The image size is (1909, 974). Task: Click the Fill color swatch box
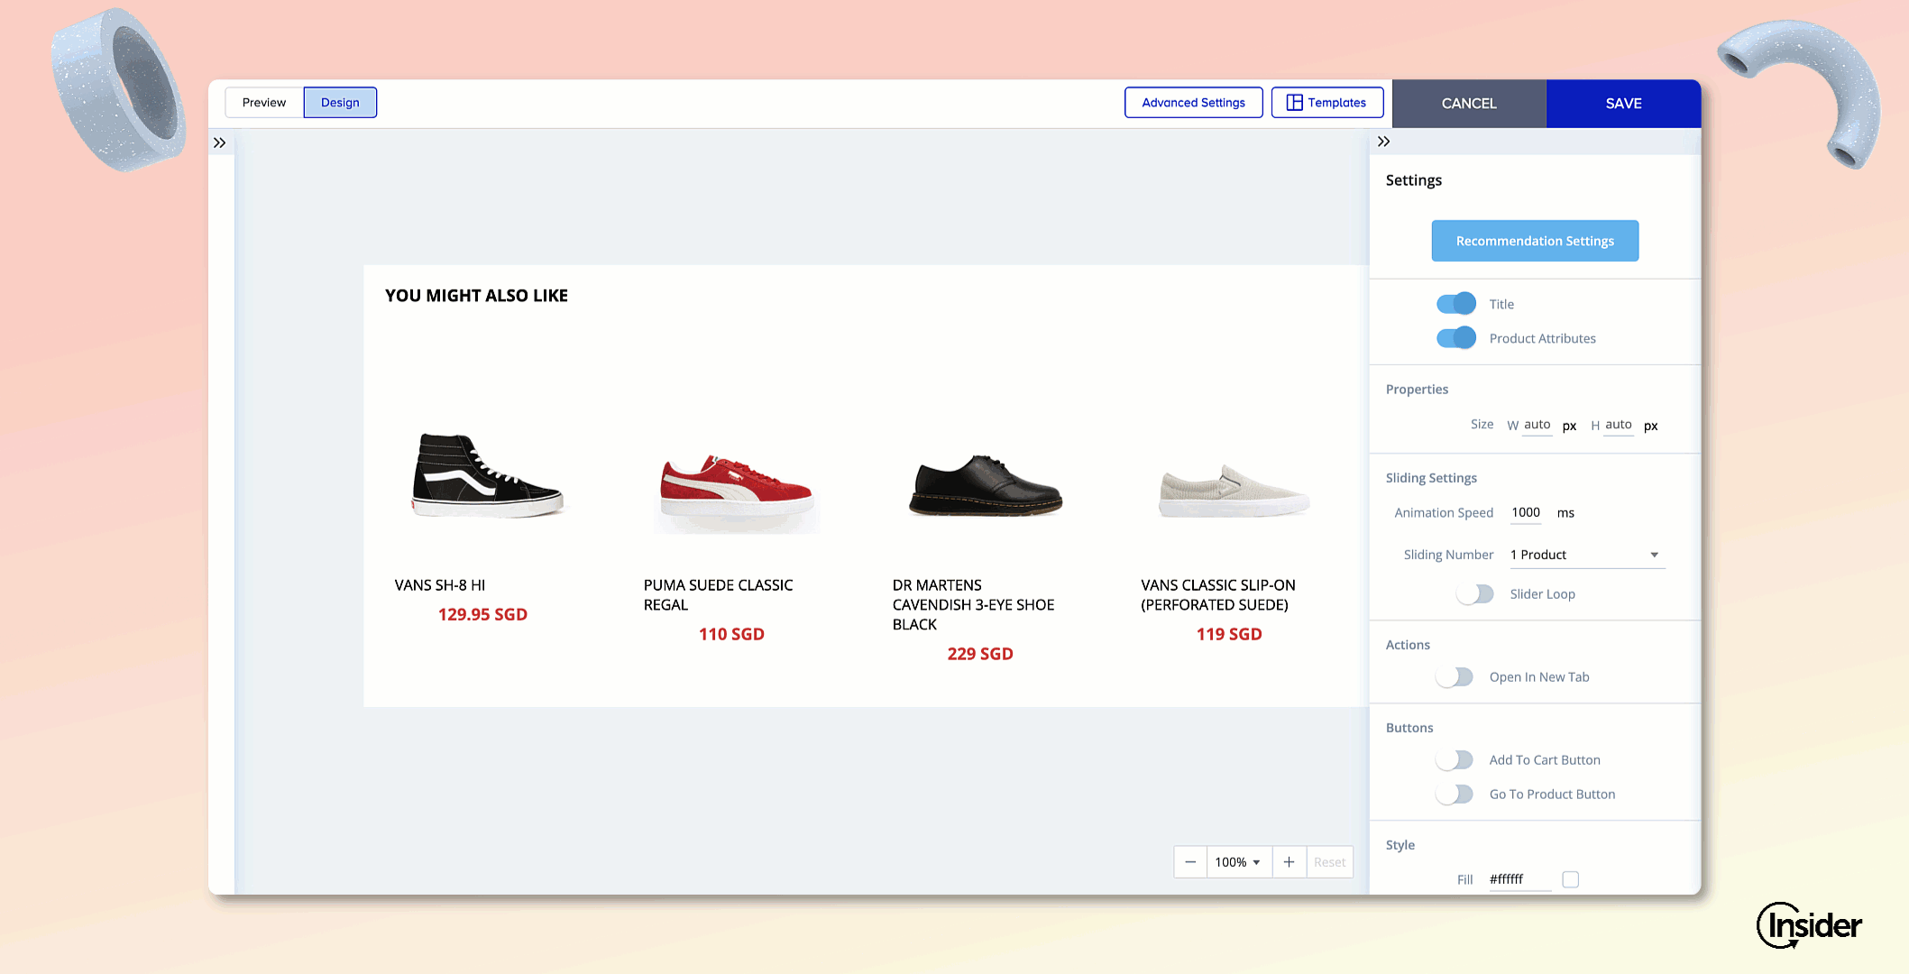point(1570,879)
